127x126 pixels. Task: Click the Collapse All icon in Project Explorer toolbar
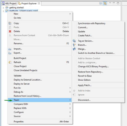coord(100,4)
